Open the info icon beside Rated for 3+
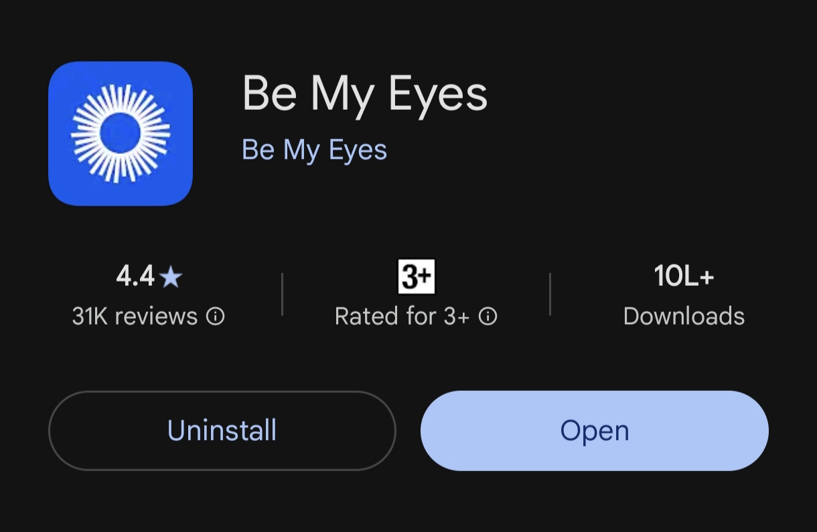This screenshot has width=817, height=532. 488,316
